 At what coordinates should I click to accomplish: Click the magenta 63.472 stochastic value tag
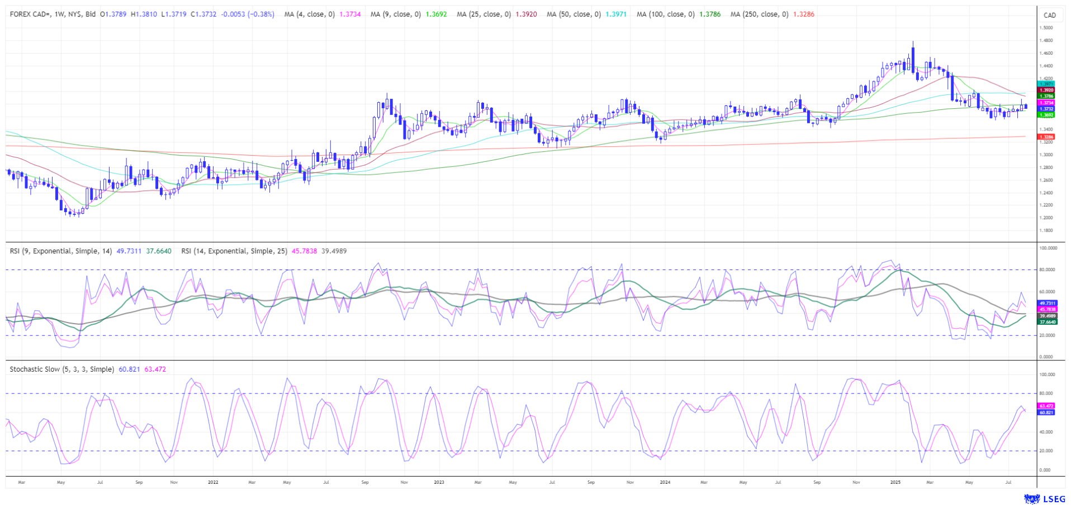click(x=1046, y=406)
